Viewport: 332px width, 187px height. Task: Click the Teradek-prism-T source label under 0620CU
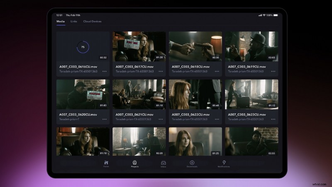tap(69, 119)
